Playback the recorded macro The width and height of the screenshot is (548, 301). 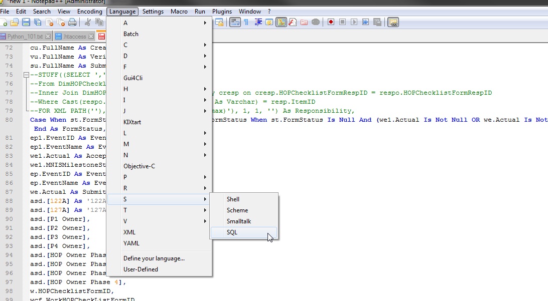[x=354, y=22]
